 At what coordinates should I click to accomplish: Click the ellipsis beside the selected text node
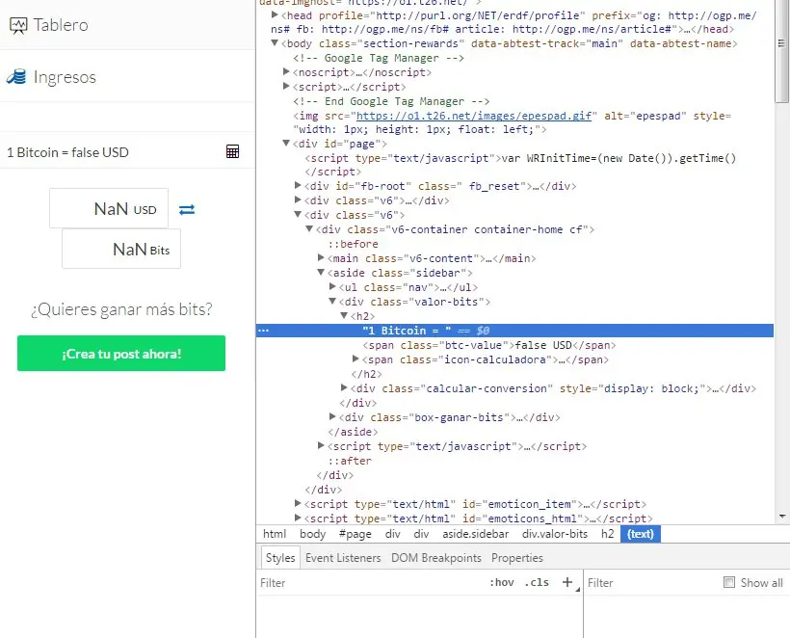point(264,331)
